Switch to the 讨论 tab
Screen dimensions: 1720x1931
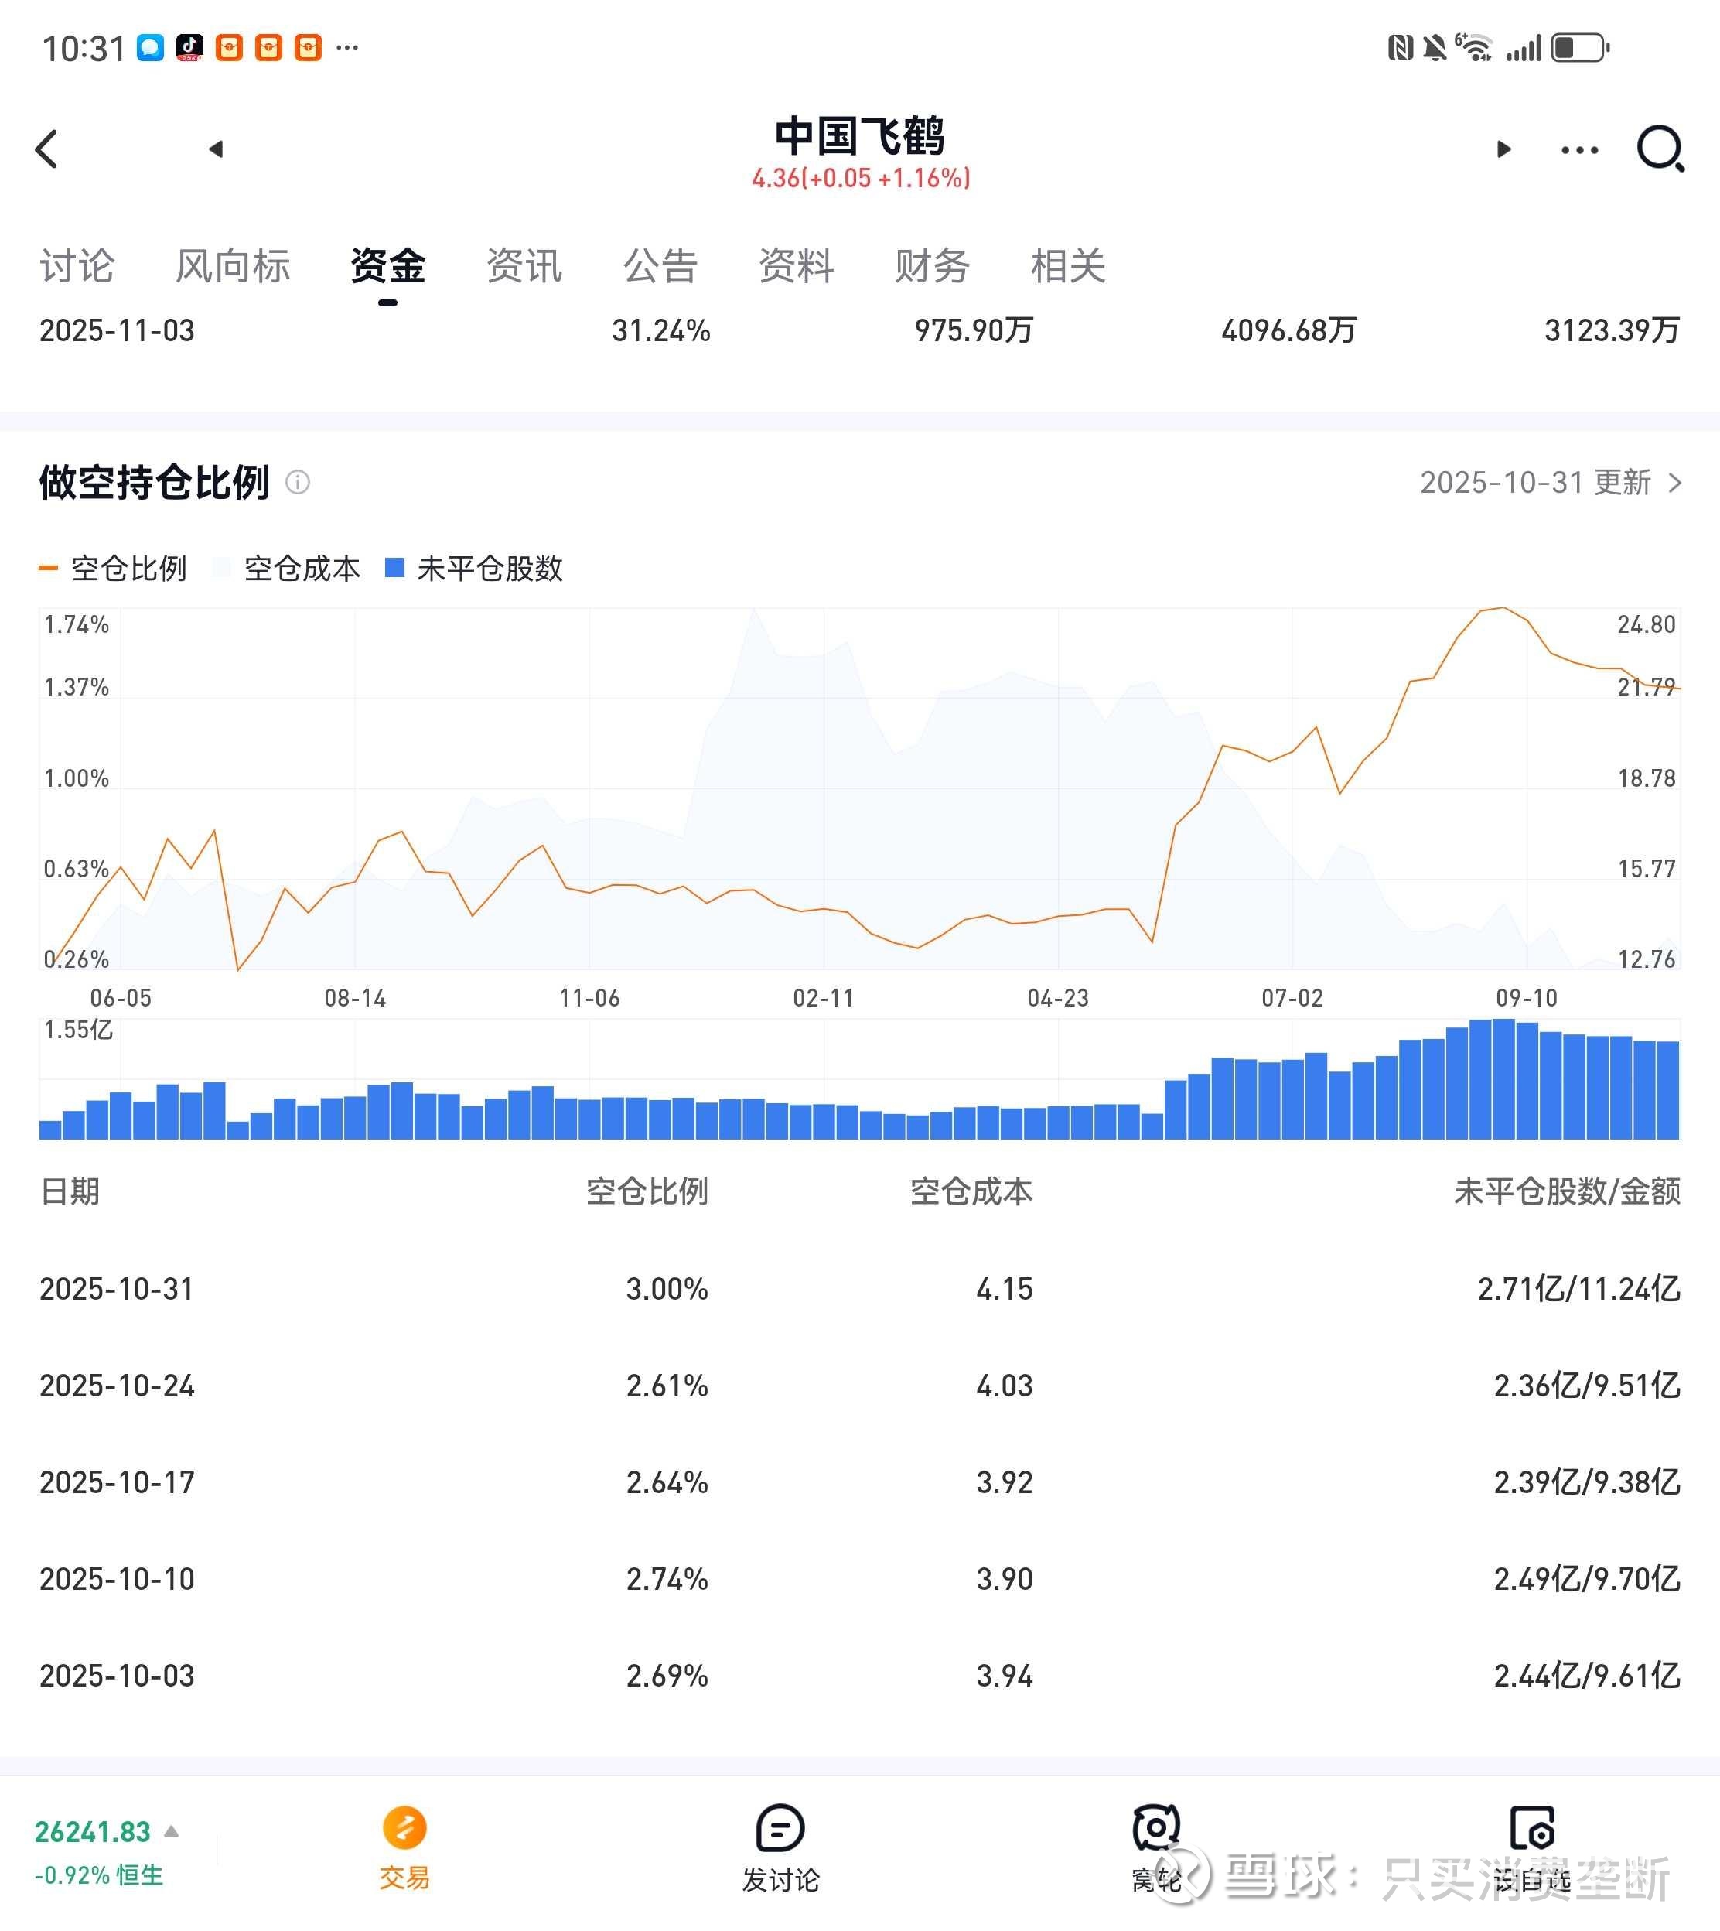(77, 265)
